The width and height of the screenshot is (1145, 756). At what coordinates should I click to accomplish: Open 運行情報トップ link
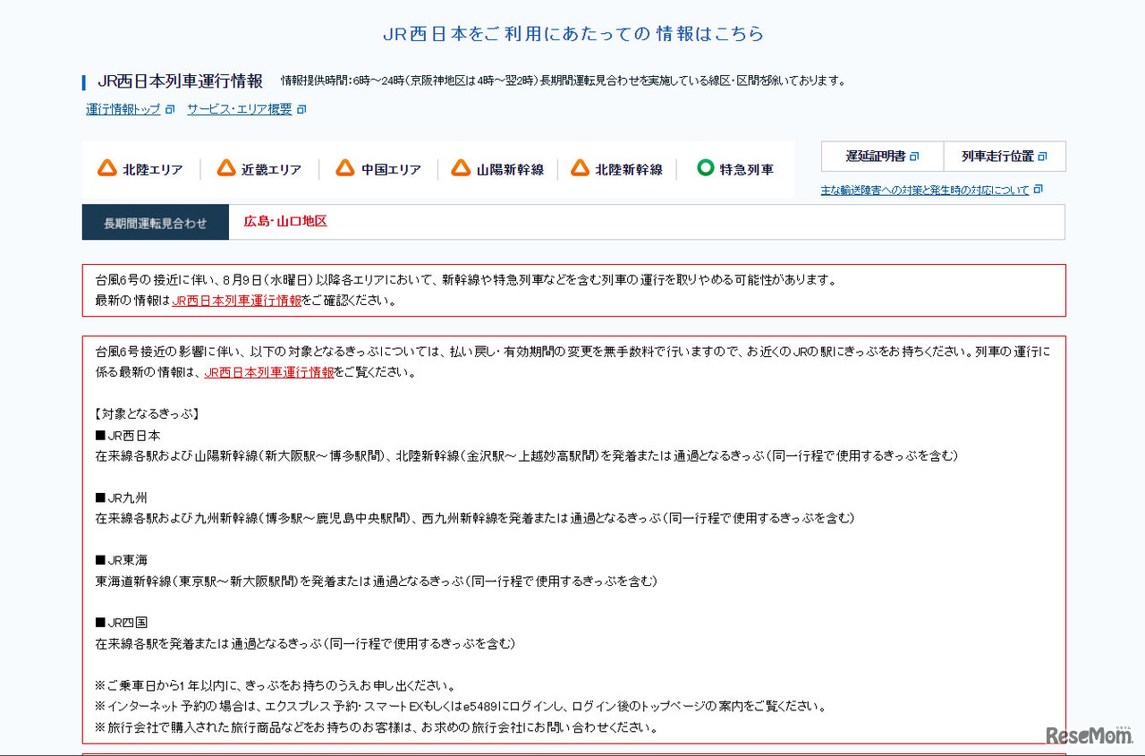click(122, 108)
